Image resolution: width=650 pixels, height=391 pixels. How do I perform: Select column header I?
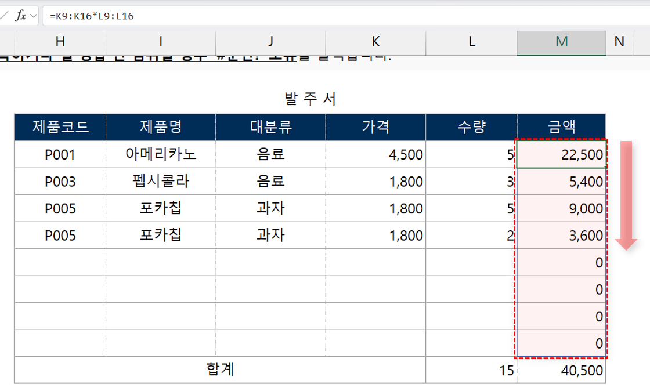(x=160, y=42)
